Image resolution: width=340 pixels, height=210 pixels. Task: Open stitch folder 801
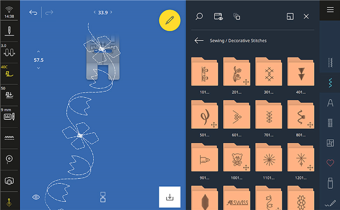point(301,115)
